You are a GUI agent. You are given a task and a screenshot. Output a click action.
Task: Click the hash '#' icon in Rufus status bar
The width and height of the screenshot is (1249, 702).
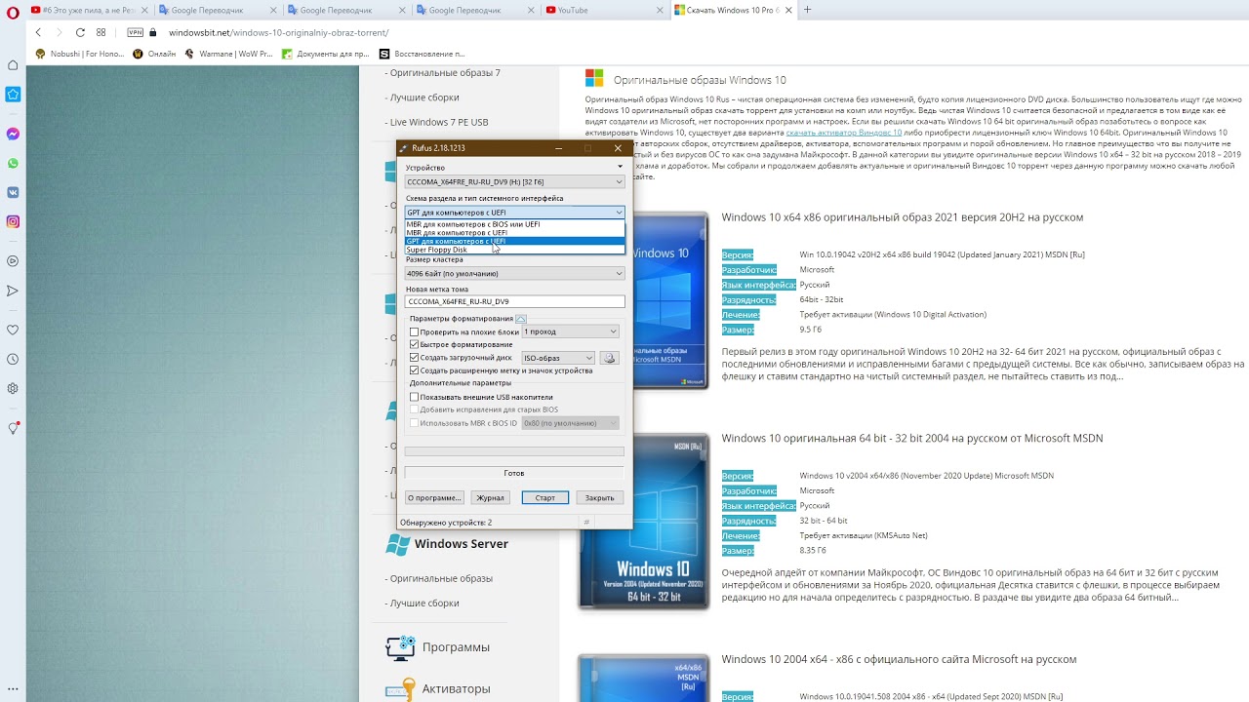586,523
